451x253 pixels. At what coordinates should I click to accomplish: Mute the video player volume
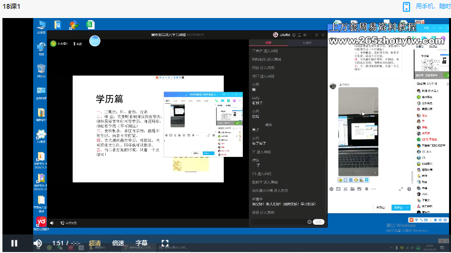click(38, 243)
